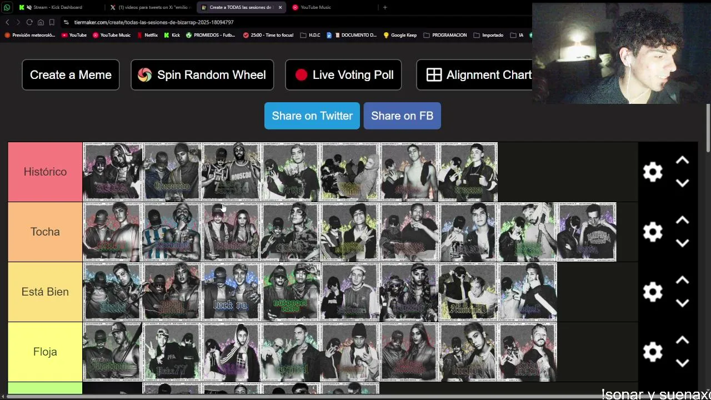Close the TierMaker tab

[280, 7]
